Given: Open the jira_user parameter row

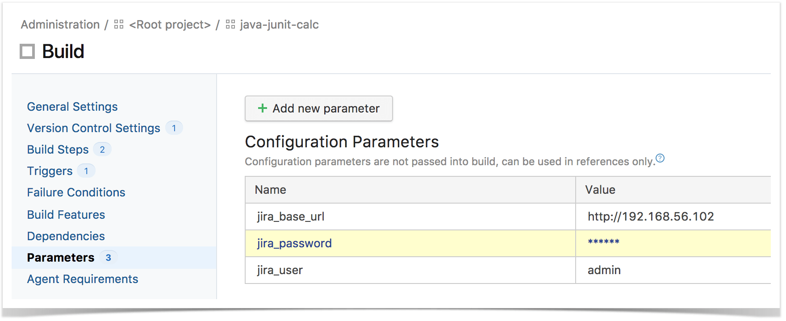Looking at the screenshot, I should coord(508,270).
